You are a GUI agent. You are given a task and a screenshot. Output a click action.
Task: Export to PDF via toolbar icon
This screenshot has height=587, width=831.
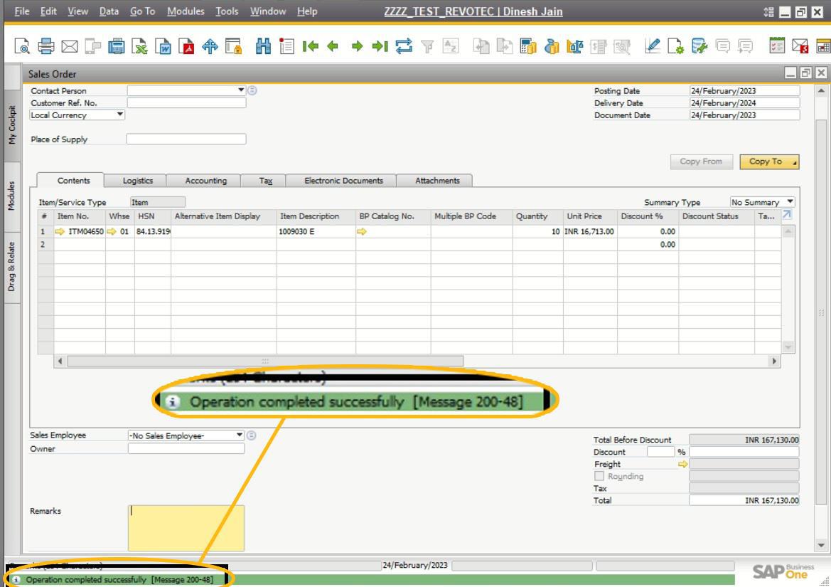tap(186, 46)
